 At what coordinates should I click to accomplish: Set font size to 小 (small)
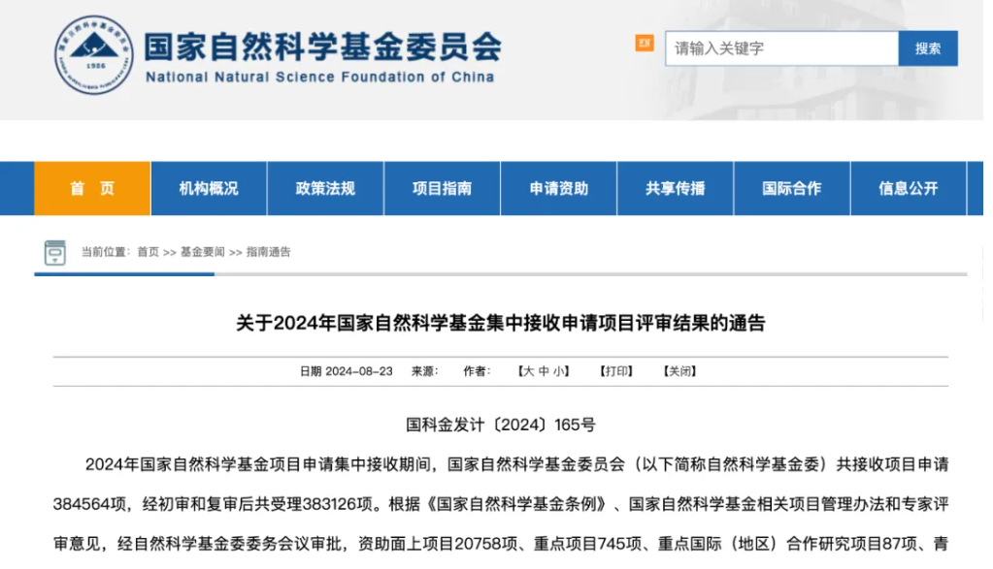558,371
